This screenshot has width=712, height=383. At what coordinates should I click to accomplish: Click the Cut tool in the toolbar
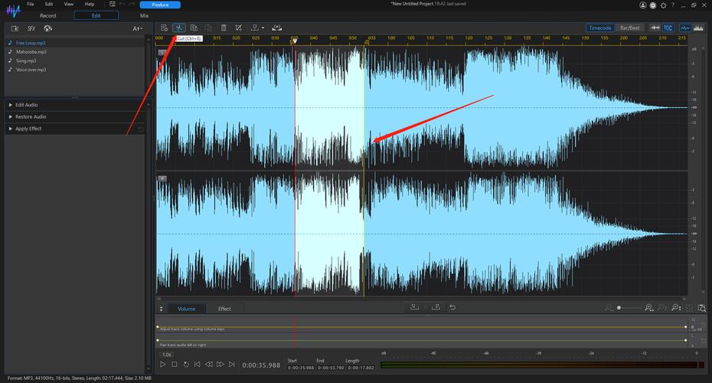click(x=178, y=28)
